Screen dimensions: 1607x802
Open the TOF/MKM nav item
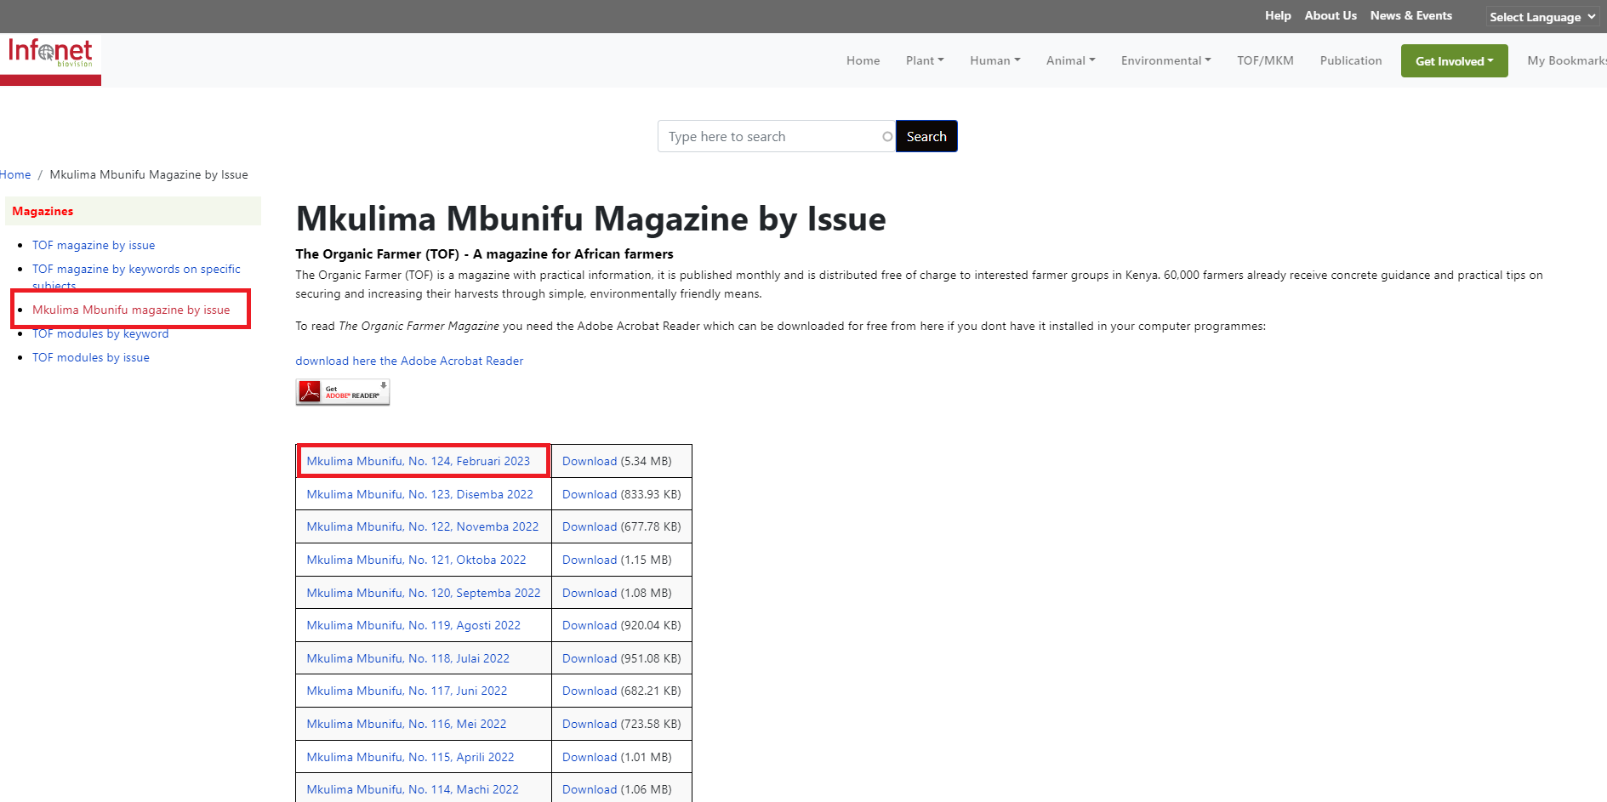click(1265, 60)
